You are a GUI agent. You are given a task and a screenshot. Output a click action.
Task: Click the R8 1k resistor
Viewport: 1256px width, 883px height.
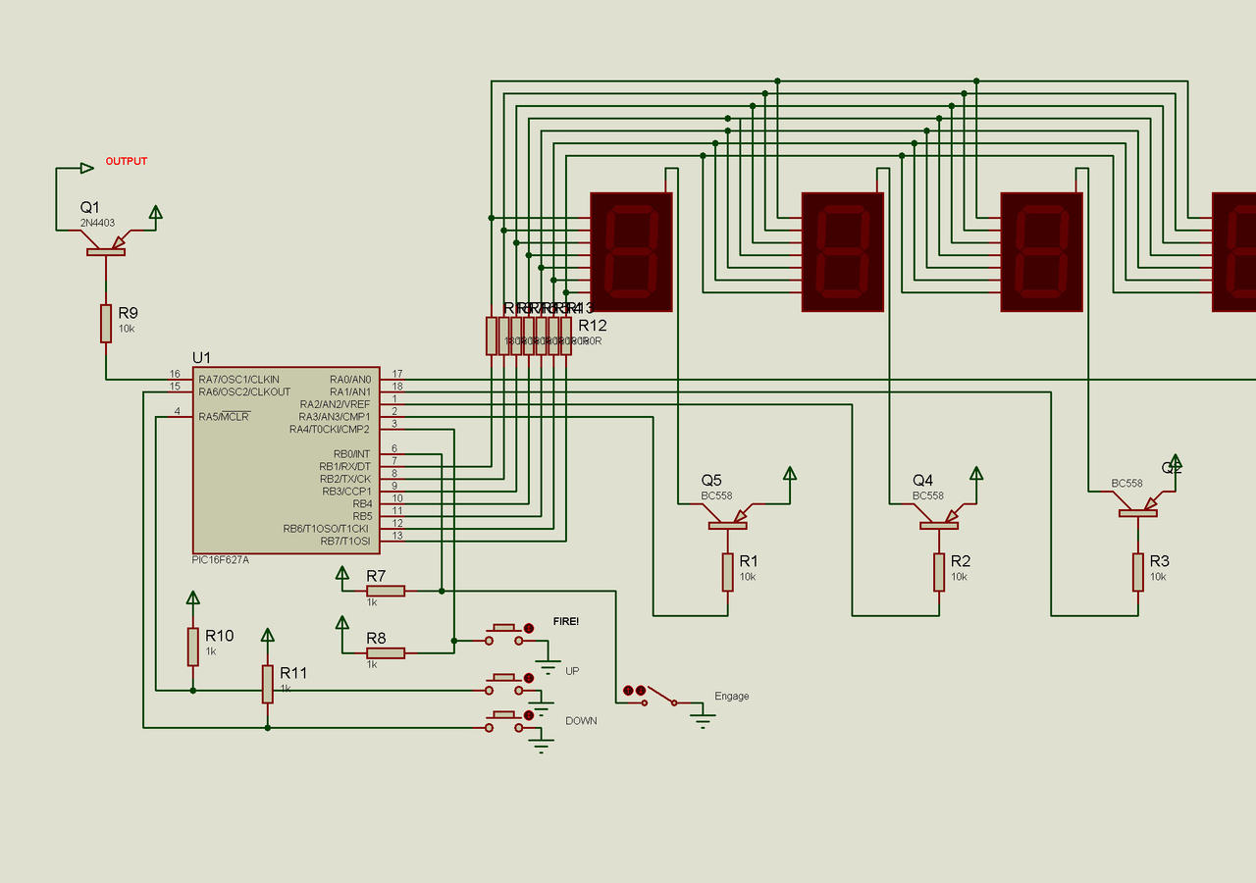tap(386, 652)
